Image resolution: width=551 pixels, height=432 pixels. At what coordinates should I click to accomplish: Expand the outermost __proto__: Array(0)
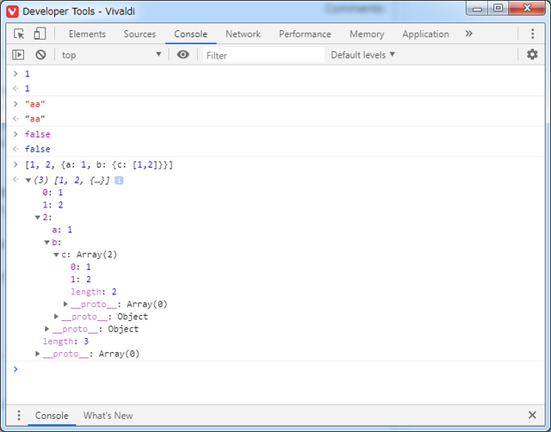click(x=38, y=354)
